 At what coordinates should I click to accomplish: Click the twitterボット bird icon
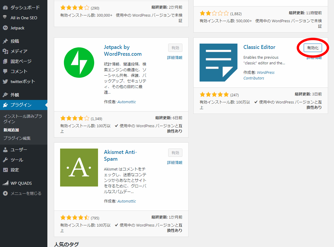click(x=5, y=82)
